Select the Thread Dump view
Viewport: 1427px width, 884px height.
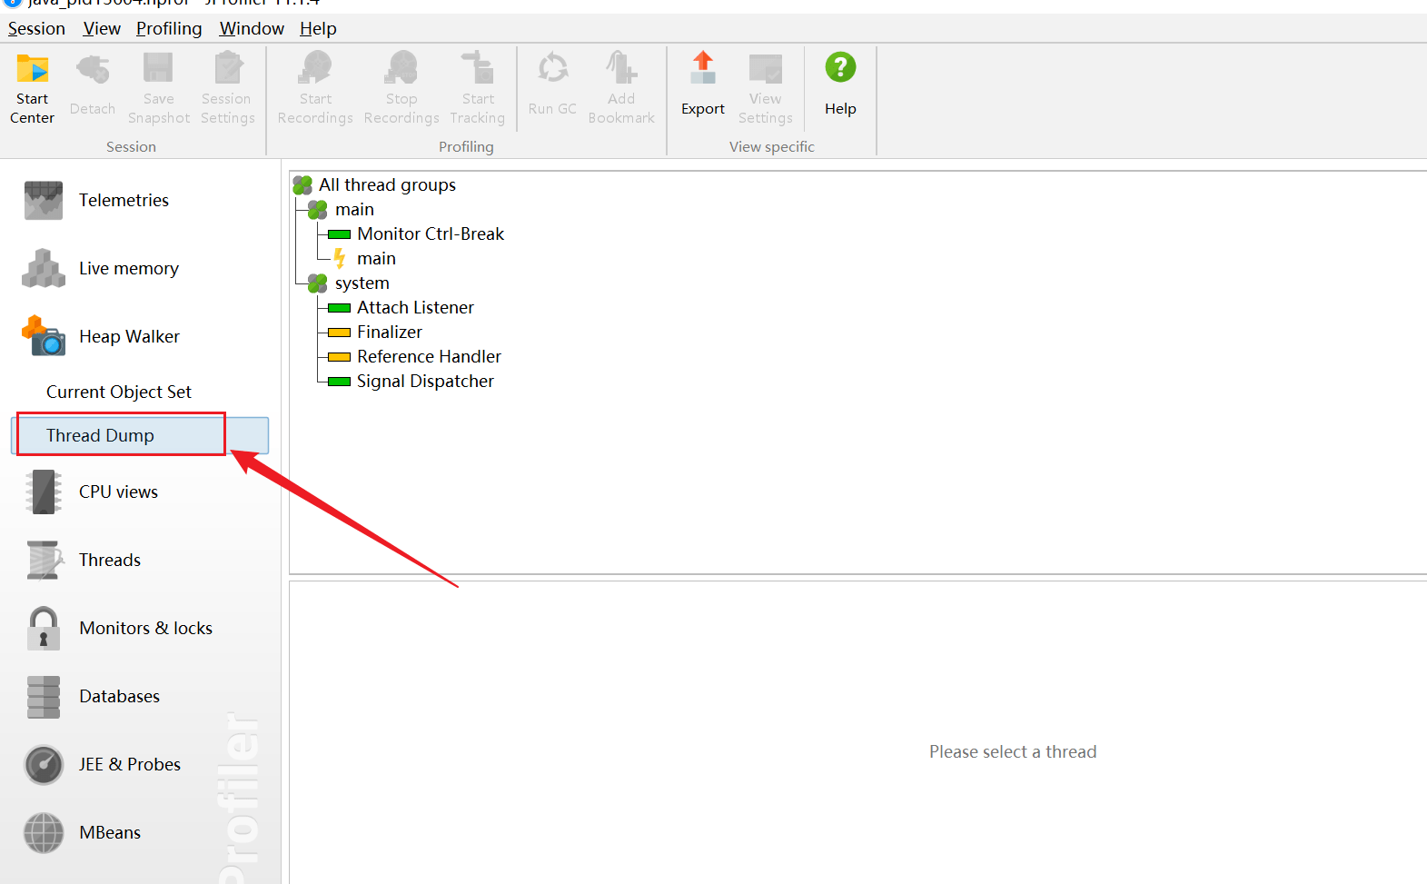(x=101, y=435)
